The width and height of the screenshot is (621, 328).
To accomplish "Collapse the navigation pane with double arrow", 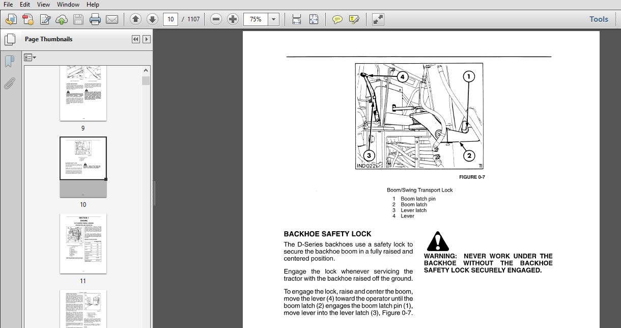I will click(x=135, y=39).
